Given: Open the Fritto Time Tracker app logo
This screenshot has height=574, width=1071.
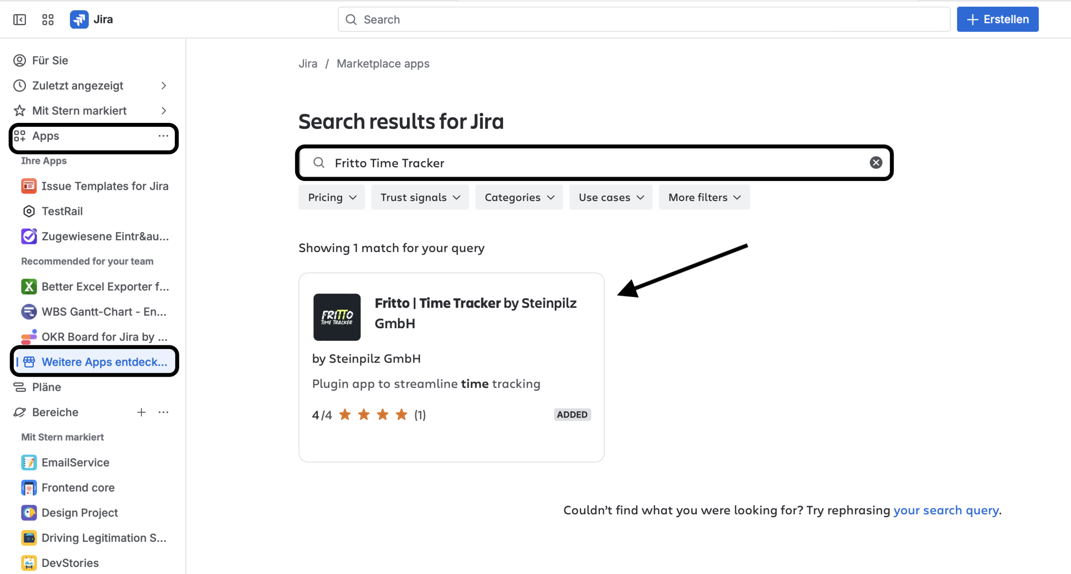Looking at the screenshot, I should coord(337,317).
